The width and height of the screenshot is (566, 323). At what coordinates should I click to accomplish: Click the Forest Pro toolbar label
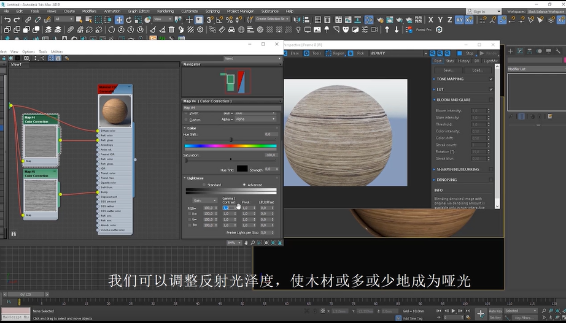click(x=424, y=30)
